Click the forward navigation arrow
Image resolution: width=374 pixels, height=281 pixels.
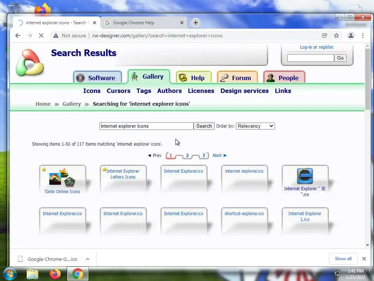click(x=30, y=35)
